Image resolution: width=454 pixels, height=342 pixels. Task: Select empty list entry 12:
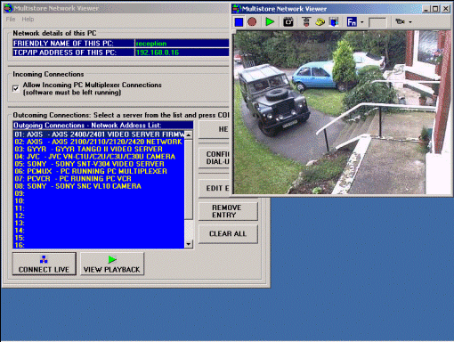click(x=99, y=216)
